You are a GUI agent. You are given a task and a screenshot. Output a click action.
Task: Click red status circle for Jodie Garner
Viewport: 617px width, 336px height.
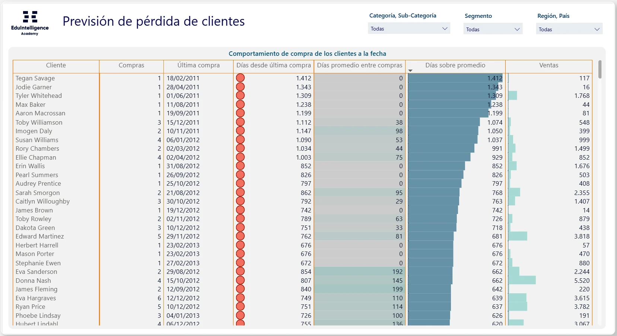point(241,87)
